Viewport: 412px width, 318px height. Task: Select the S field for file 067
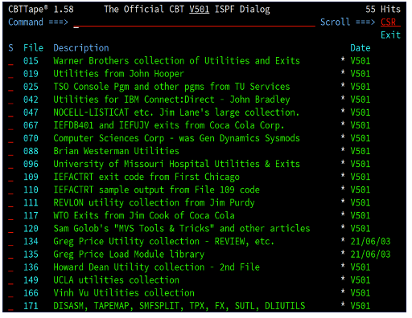point(10,125)
